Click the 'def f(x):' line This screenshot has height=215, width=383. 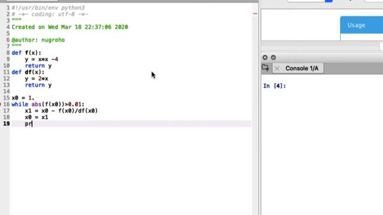26,53
